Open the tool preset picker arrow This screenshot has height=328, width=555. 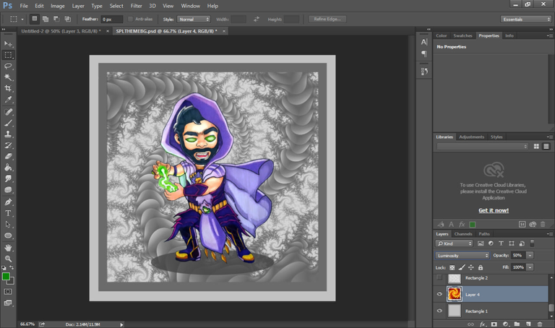point(22,19)
